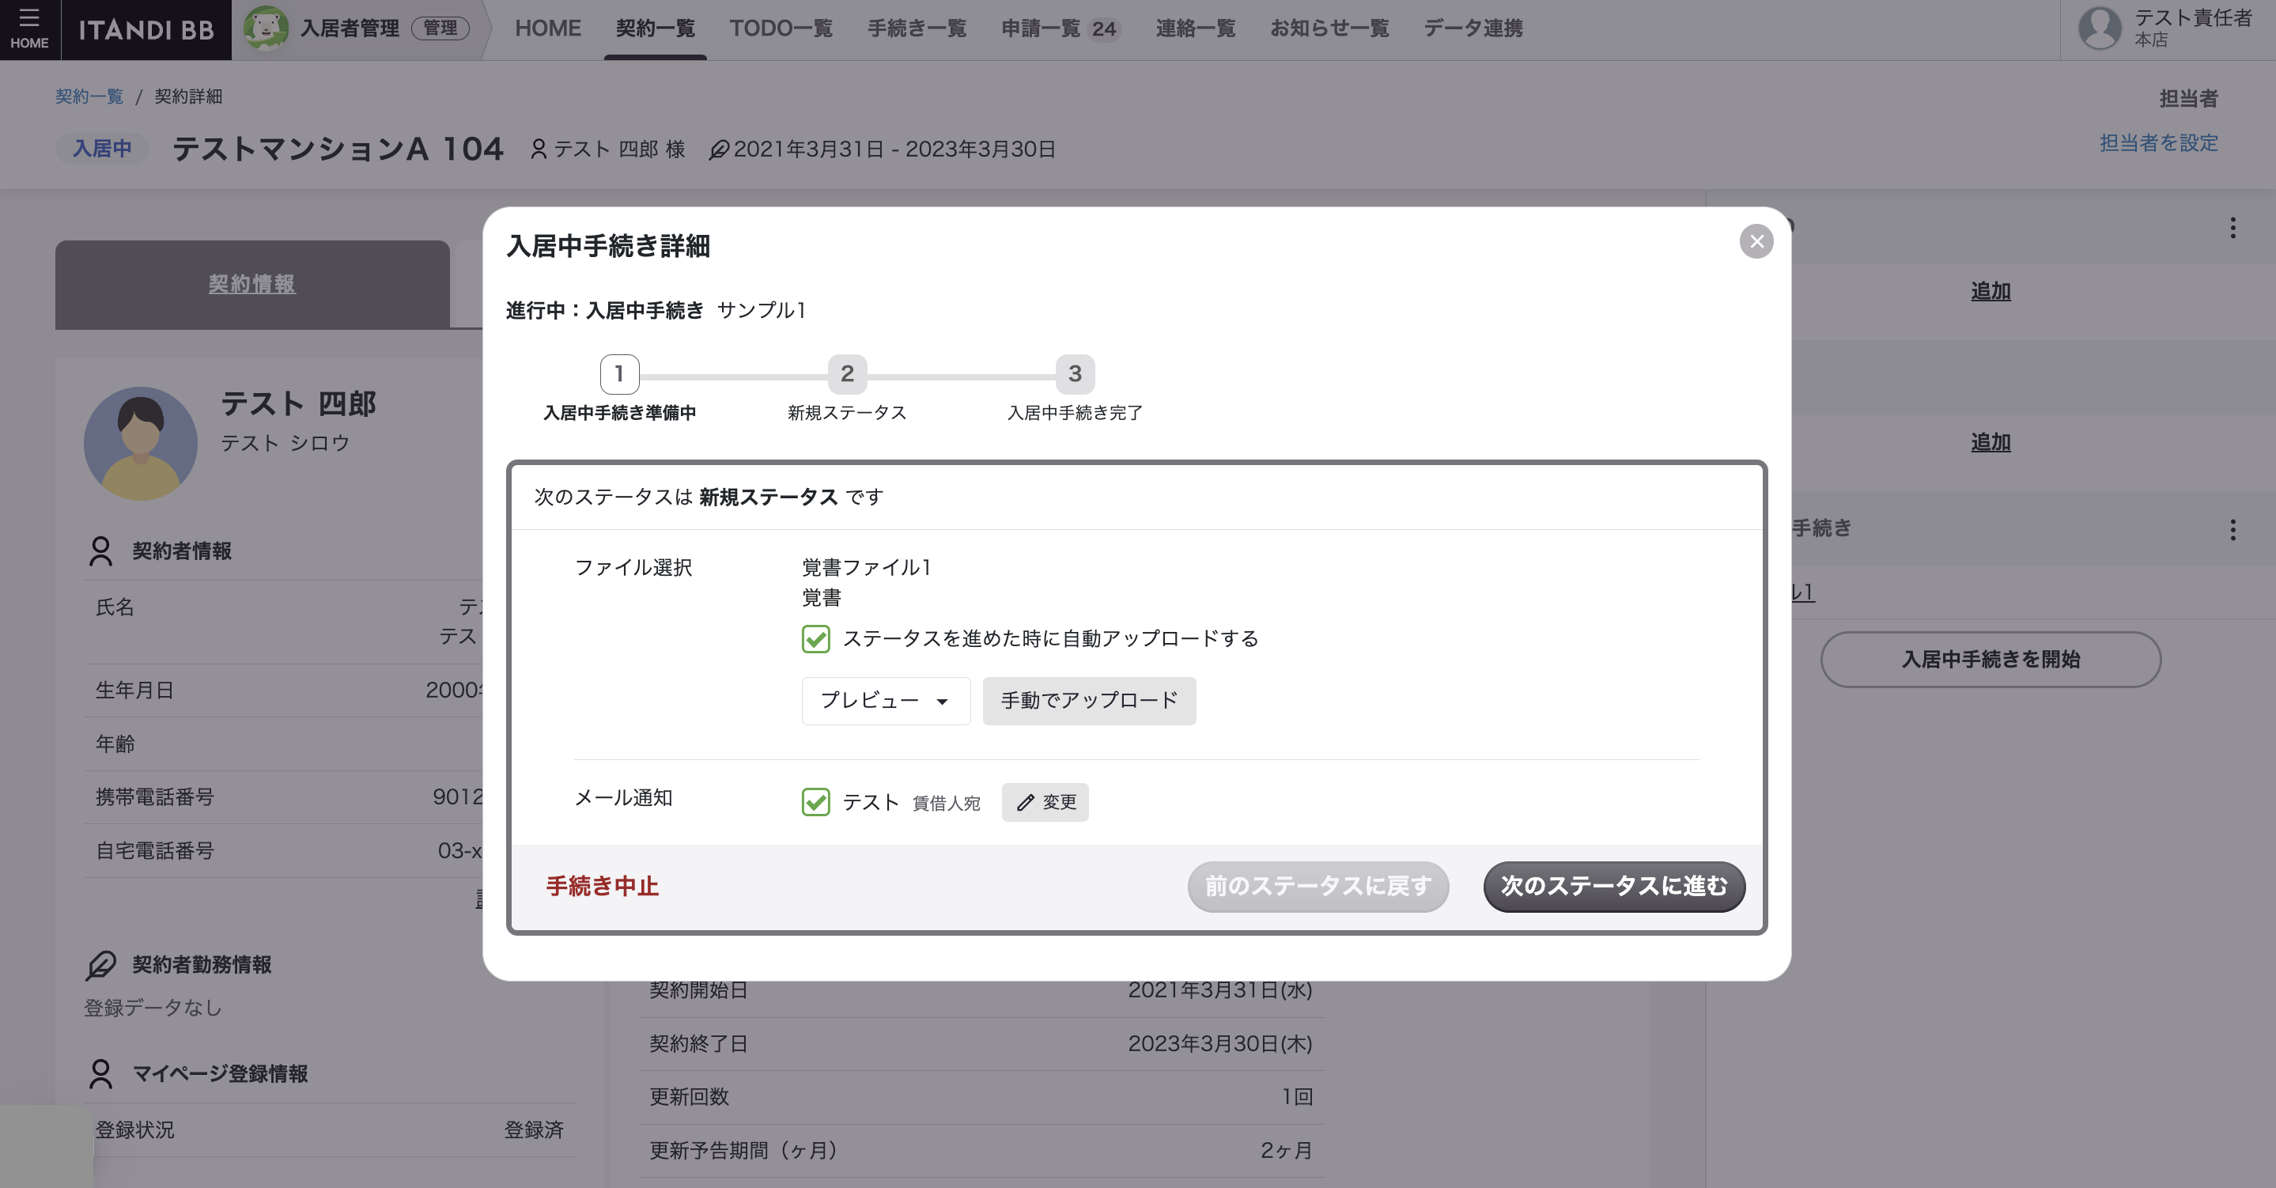Go to the top-bar HOME tab next to 契約一覧
The width and height of the screenshot is (2276, 1188).
point(548,28)
